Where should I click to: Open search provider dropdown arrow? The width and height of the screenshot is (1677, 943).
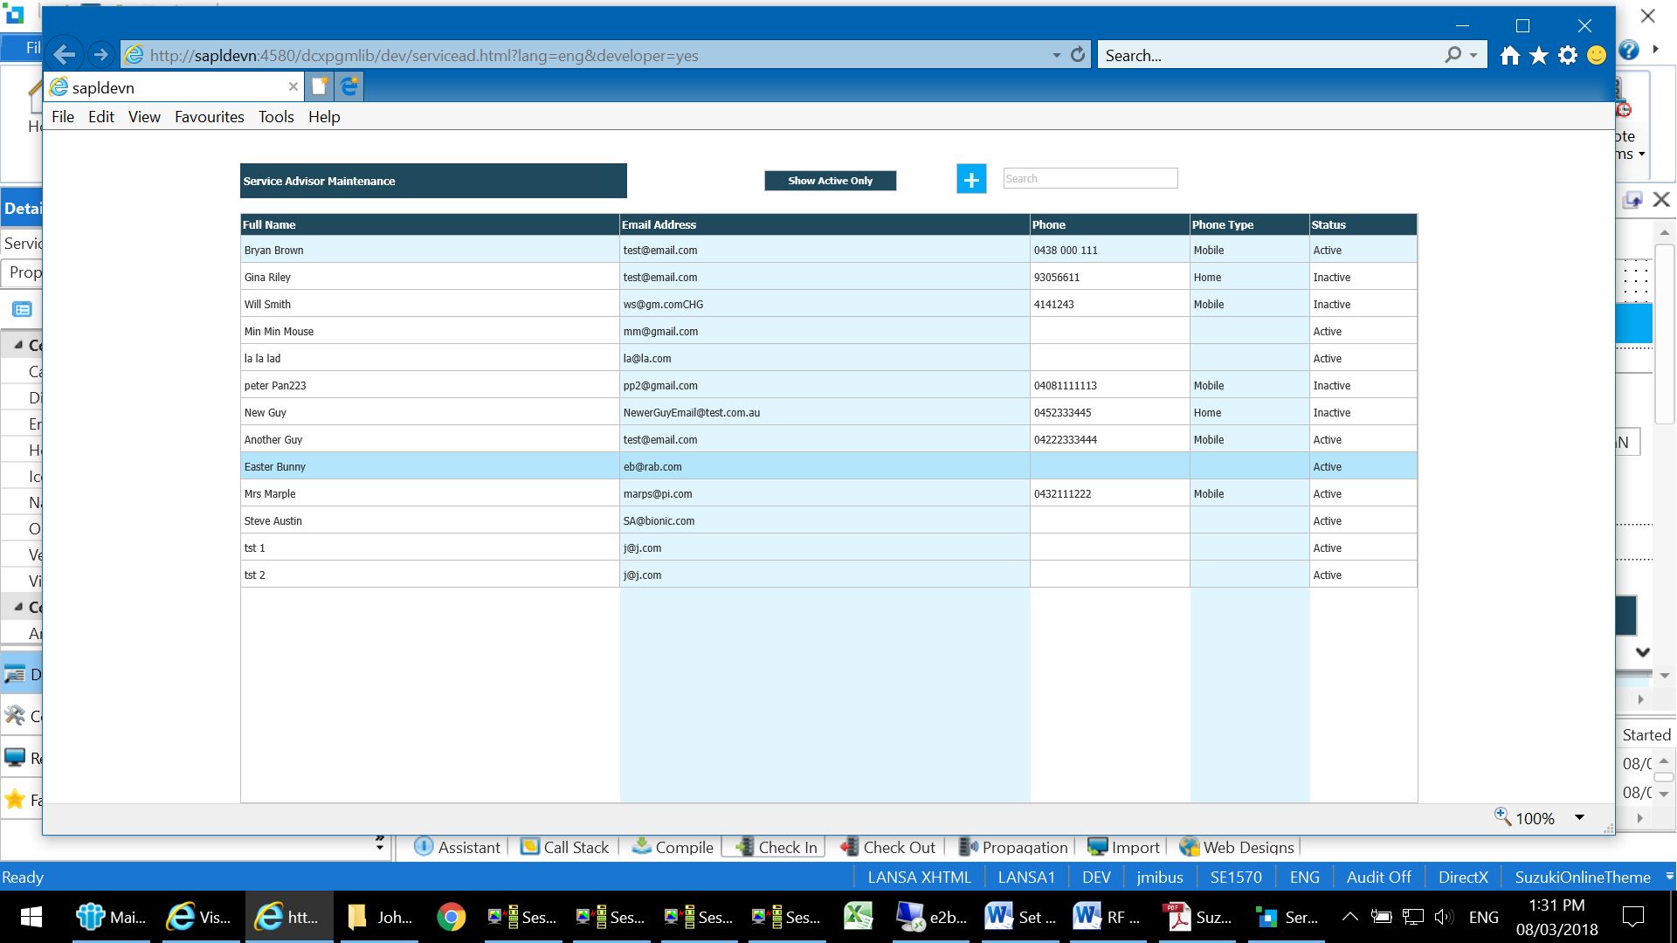[x=1473, y=55]
